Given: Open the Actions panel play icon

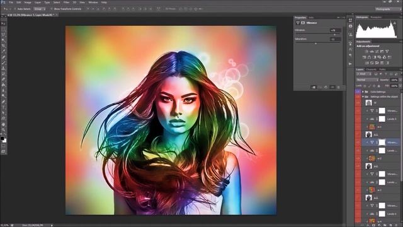Looking at the screenshot, I should point(350,64).
